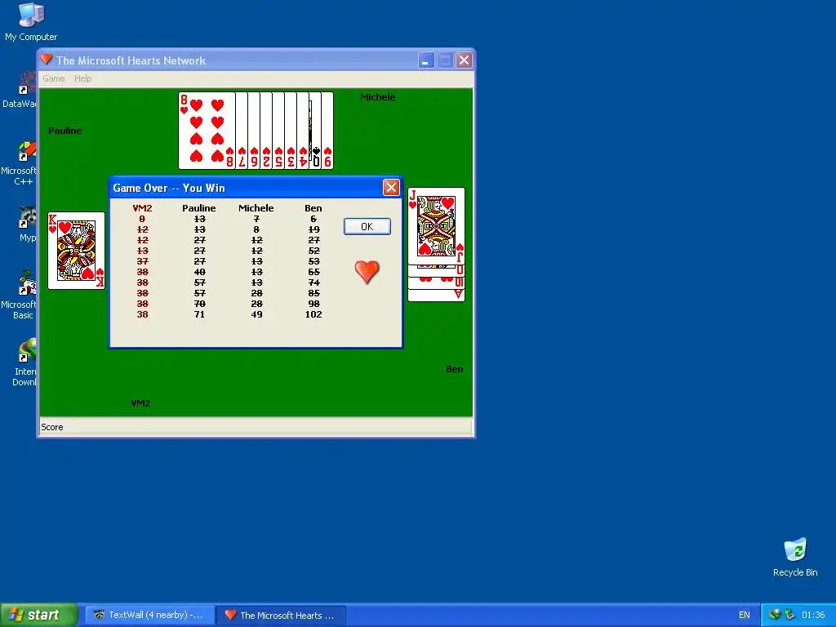The width and height of the screenshot is (836, 627).
Task: Click the 01:36 system clock
Action: [813, 615]
